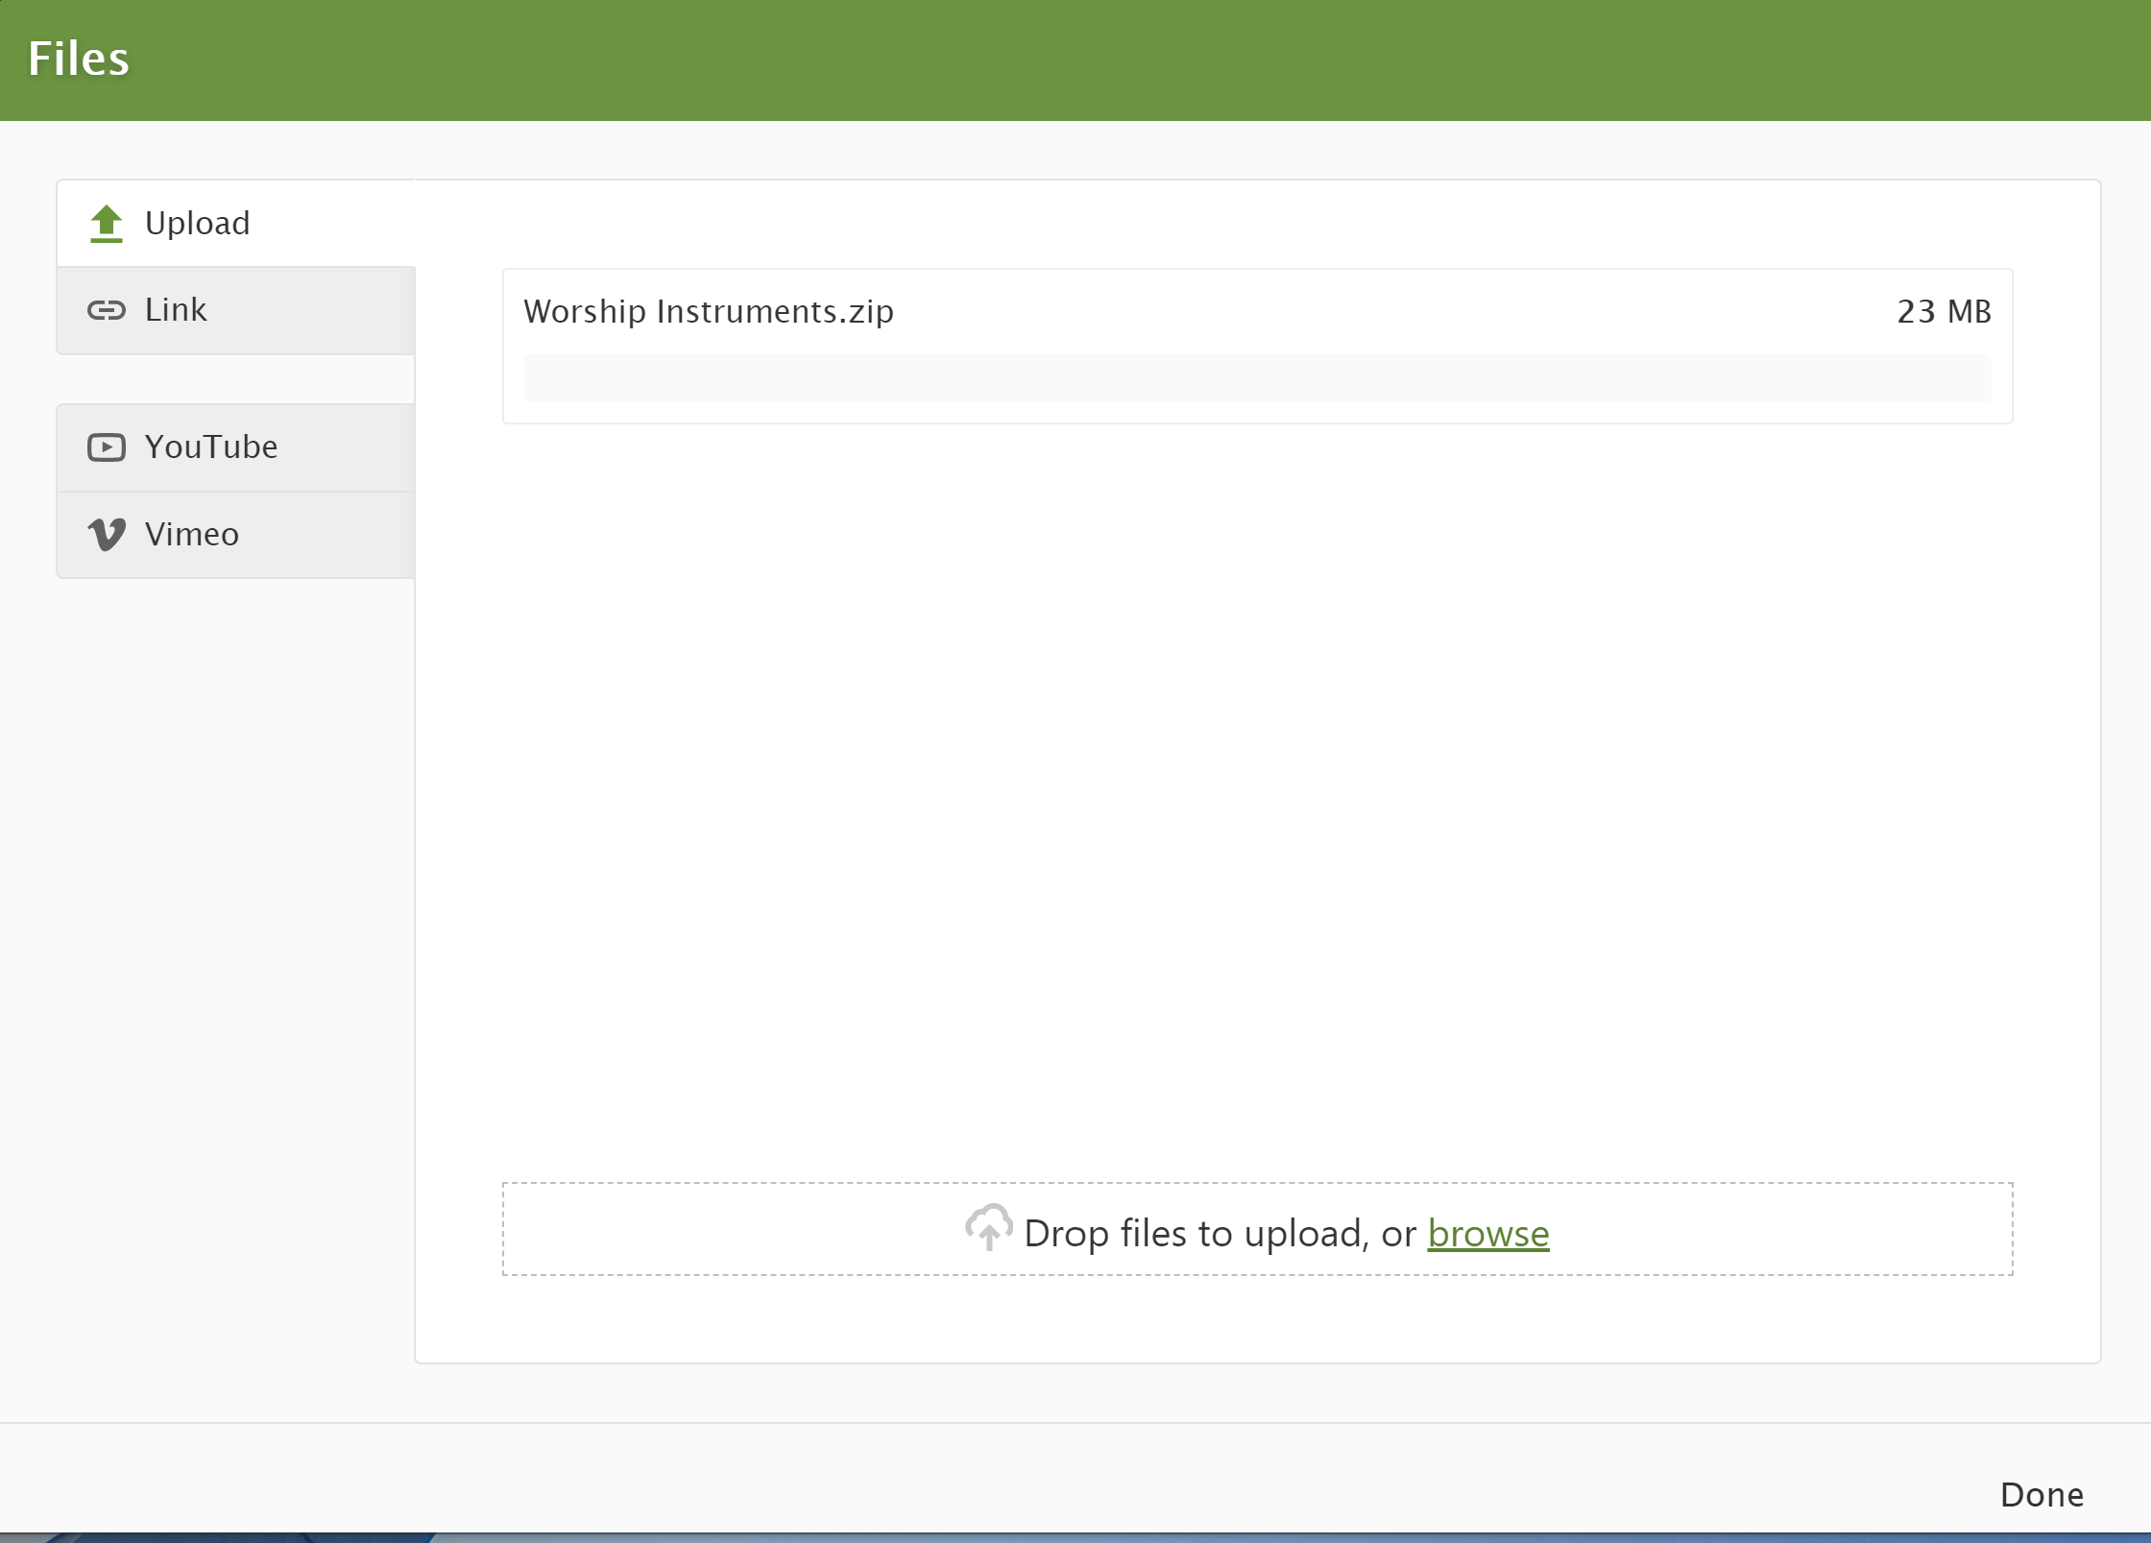Click the Done button
This screenshot has width=2151, height=1543.
[2042, 1495]
